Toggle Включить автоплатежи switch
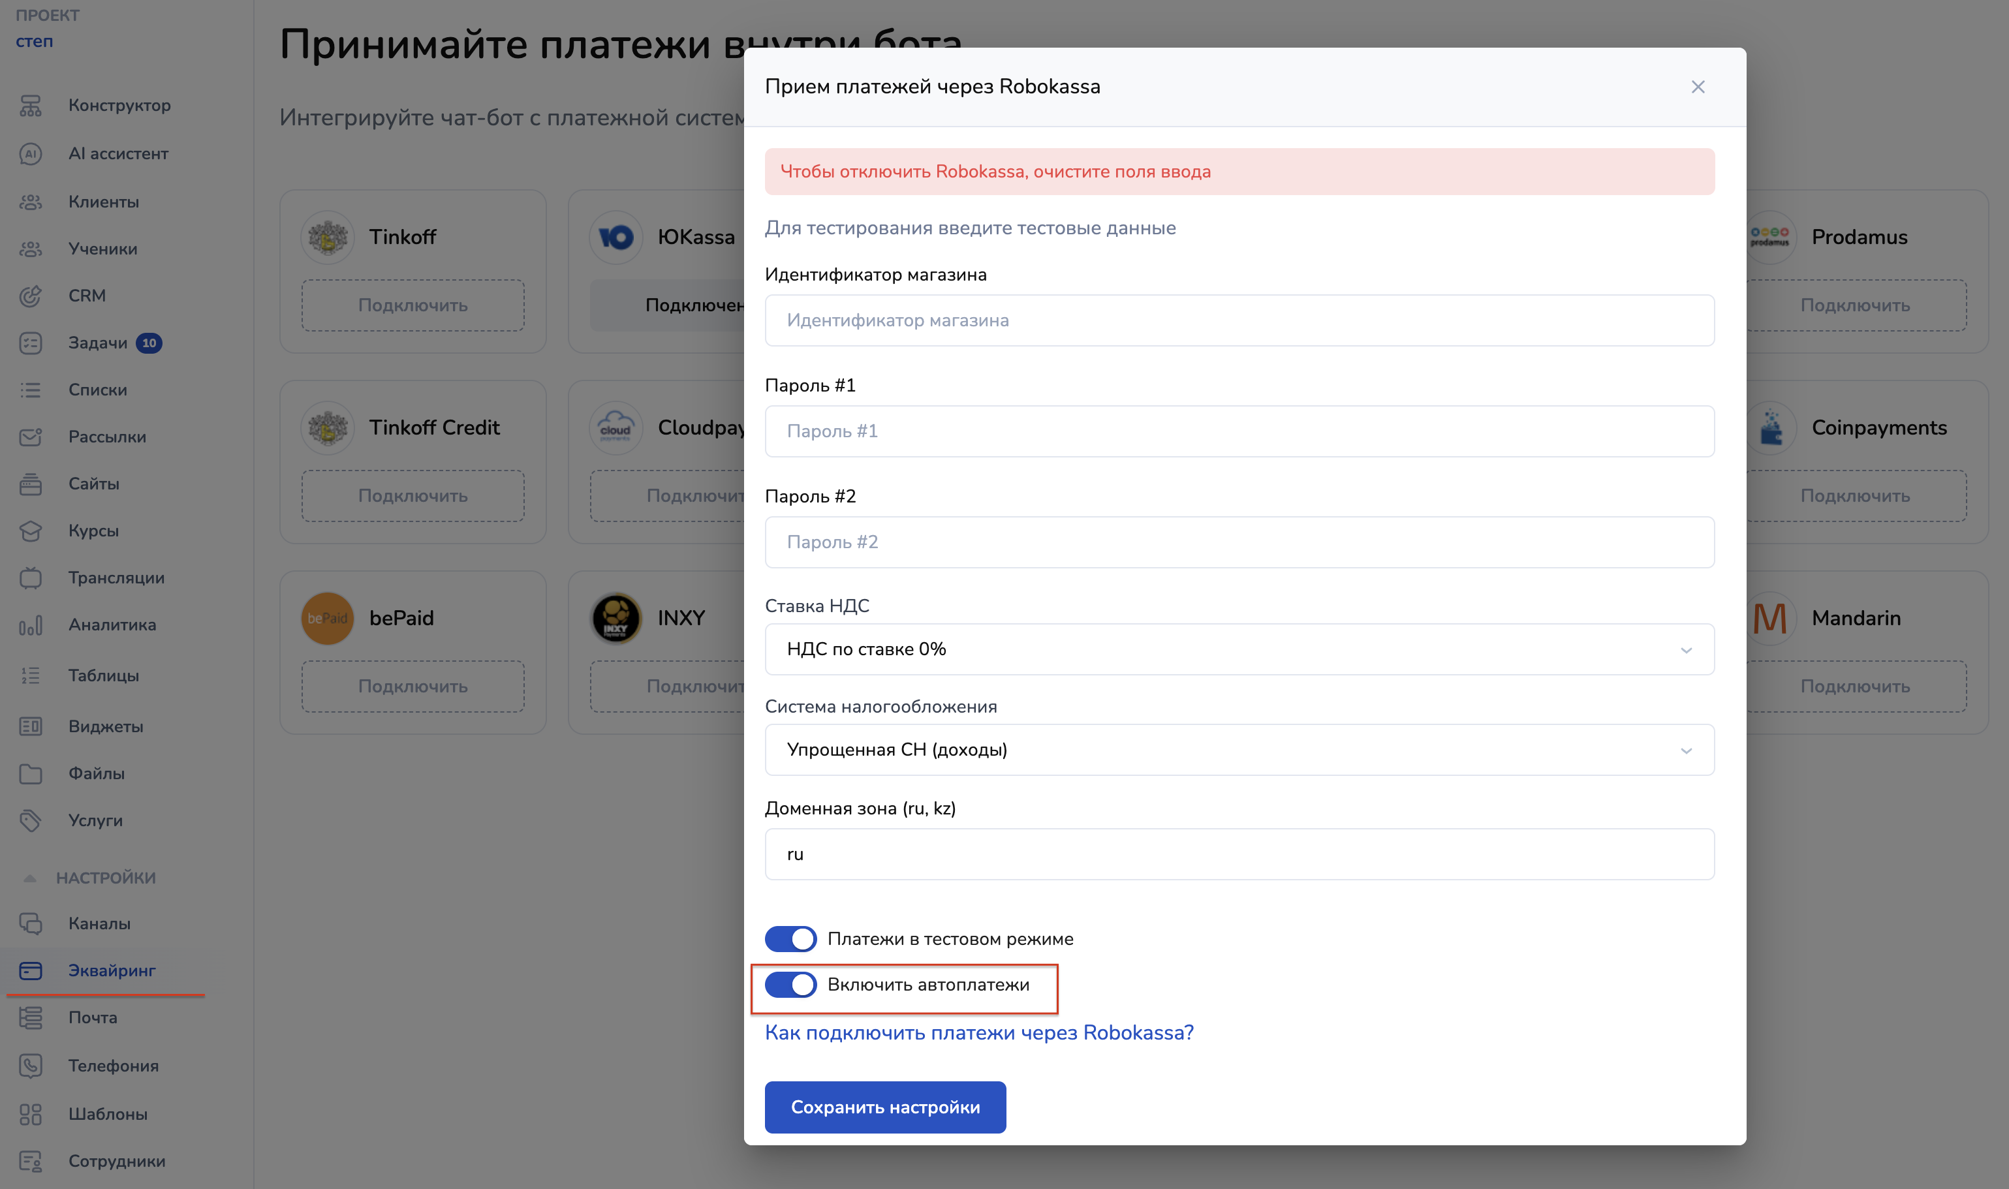Screen dimensions: 2009x1189 (x=790, y=985)
